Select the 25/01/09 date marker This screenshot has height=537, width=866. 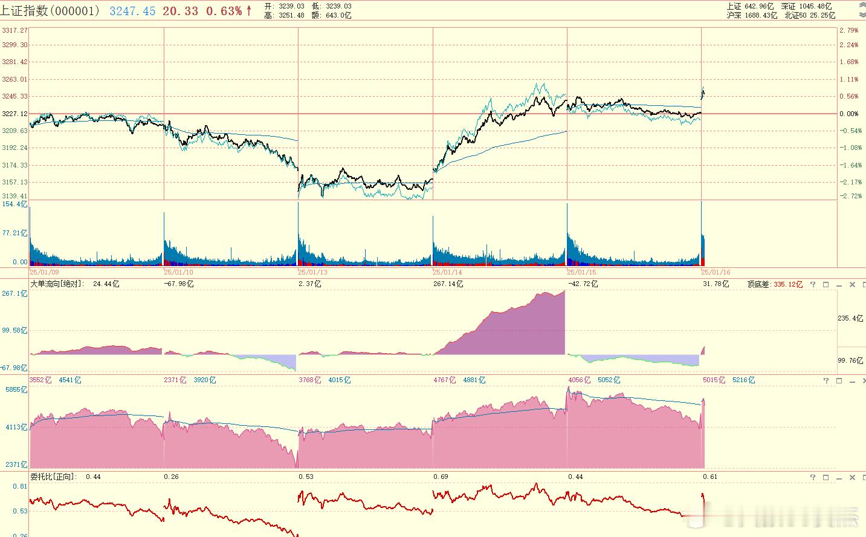44,272
